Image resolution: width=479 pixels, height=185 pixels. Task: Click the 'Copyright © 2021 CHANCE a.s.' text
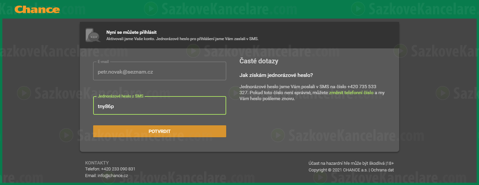point(338,170)
